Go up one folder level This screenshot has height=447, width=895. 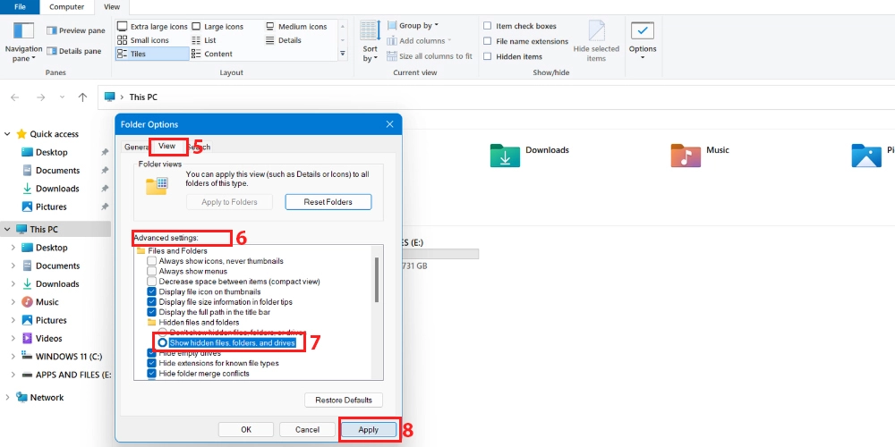(x=82, y=97)
